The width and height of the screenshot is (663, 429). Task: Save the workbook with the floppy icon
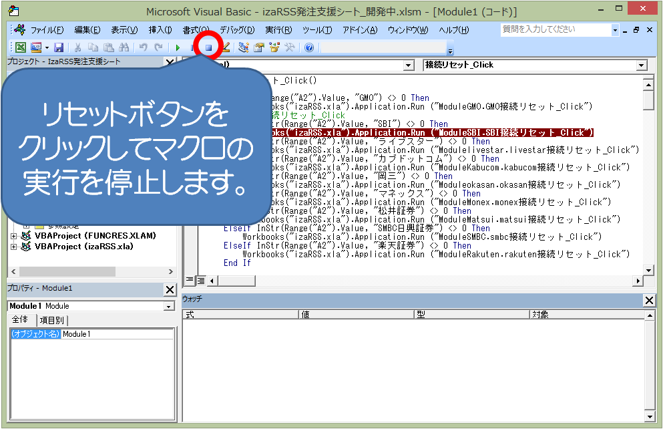(59, 47)
